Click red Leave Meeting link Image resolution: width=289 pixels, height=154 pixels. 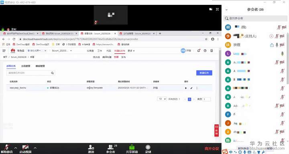pyautogui.click(x=212, y=148)
